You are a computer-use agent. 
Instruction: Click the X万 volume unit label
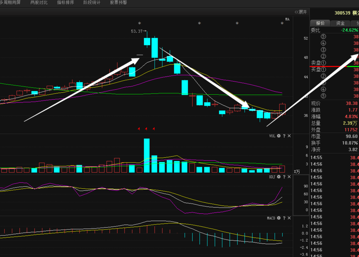[297, 172]
